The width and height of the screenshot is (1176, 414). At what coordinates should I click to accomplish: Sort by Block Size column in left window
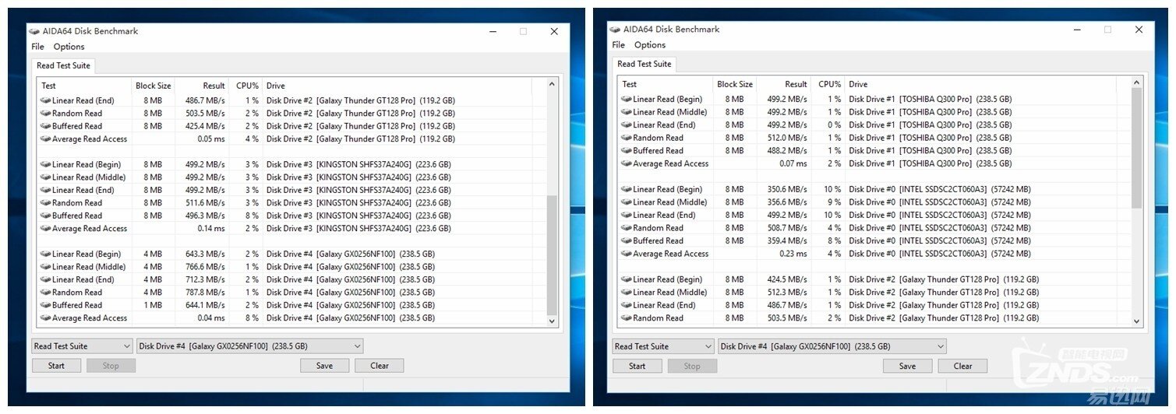pos(153,86)
